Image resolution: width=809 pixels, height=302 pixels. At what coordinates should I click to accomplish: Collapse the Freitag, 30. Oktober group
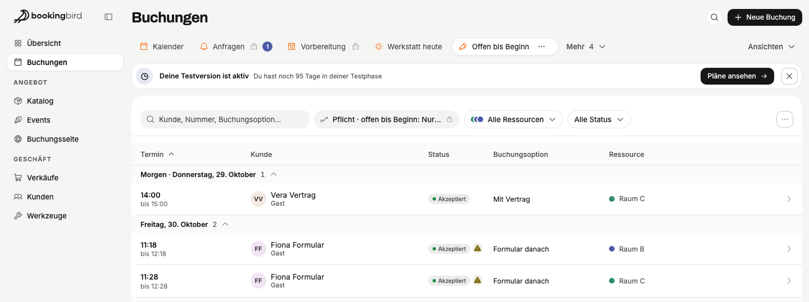(225, 224)
